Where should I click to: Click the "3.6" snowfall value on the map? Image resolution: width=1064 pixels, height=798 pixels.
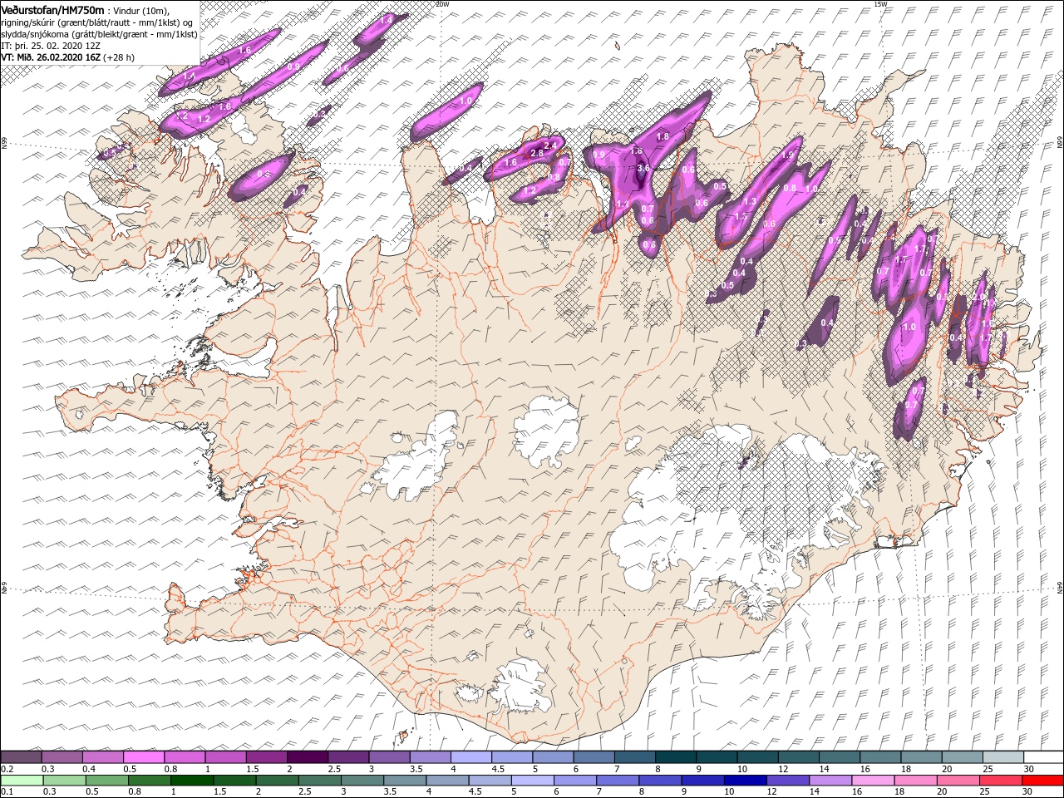coord(643,168)
